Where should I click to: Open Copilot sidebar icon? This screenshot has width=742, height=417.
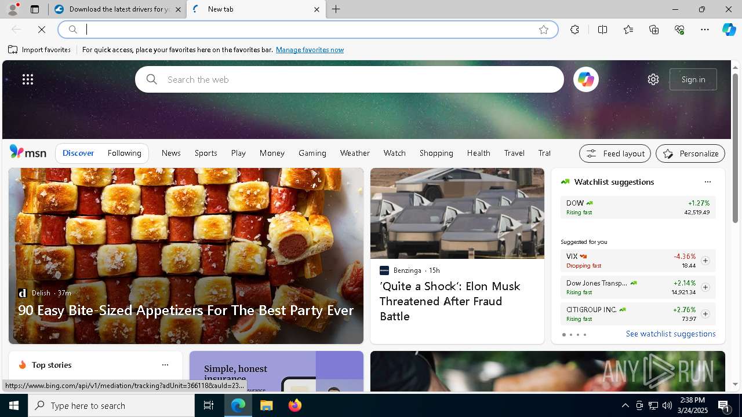[x=729, y=30]
